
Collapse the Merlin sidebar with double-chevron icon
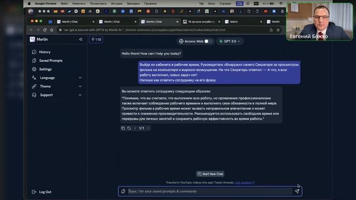81,39
